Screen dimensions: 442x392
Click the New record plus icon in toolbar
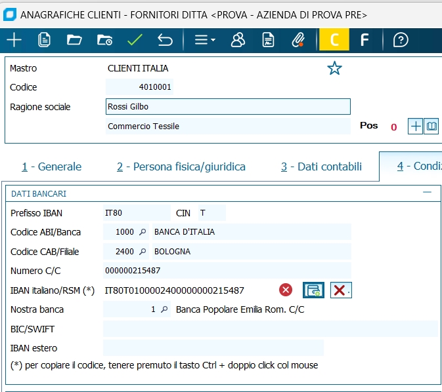click(x=14, y=40)
